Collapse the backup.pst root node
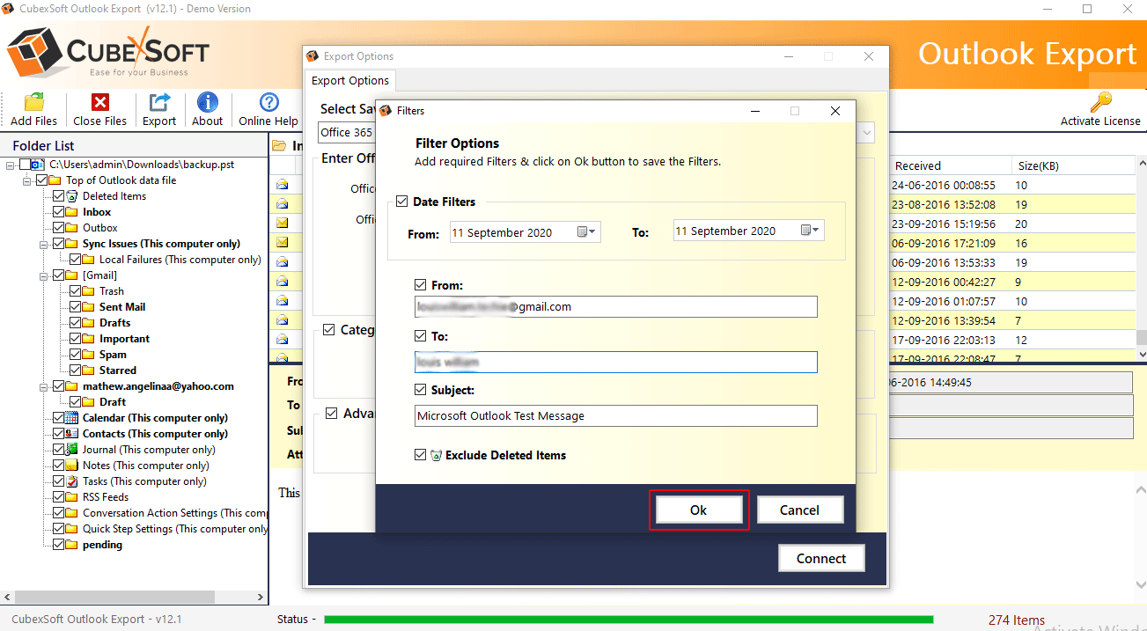This screenshot has width=1147, height=631. point(10,165)
